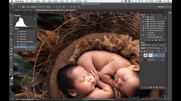Click the background color swatch
The width and height of the screenshot is (181, 101).
tap(12, 78)
